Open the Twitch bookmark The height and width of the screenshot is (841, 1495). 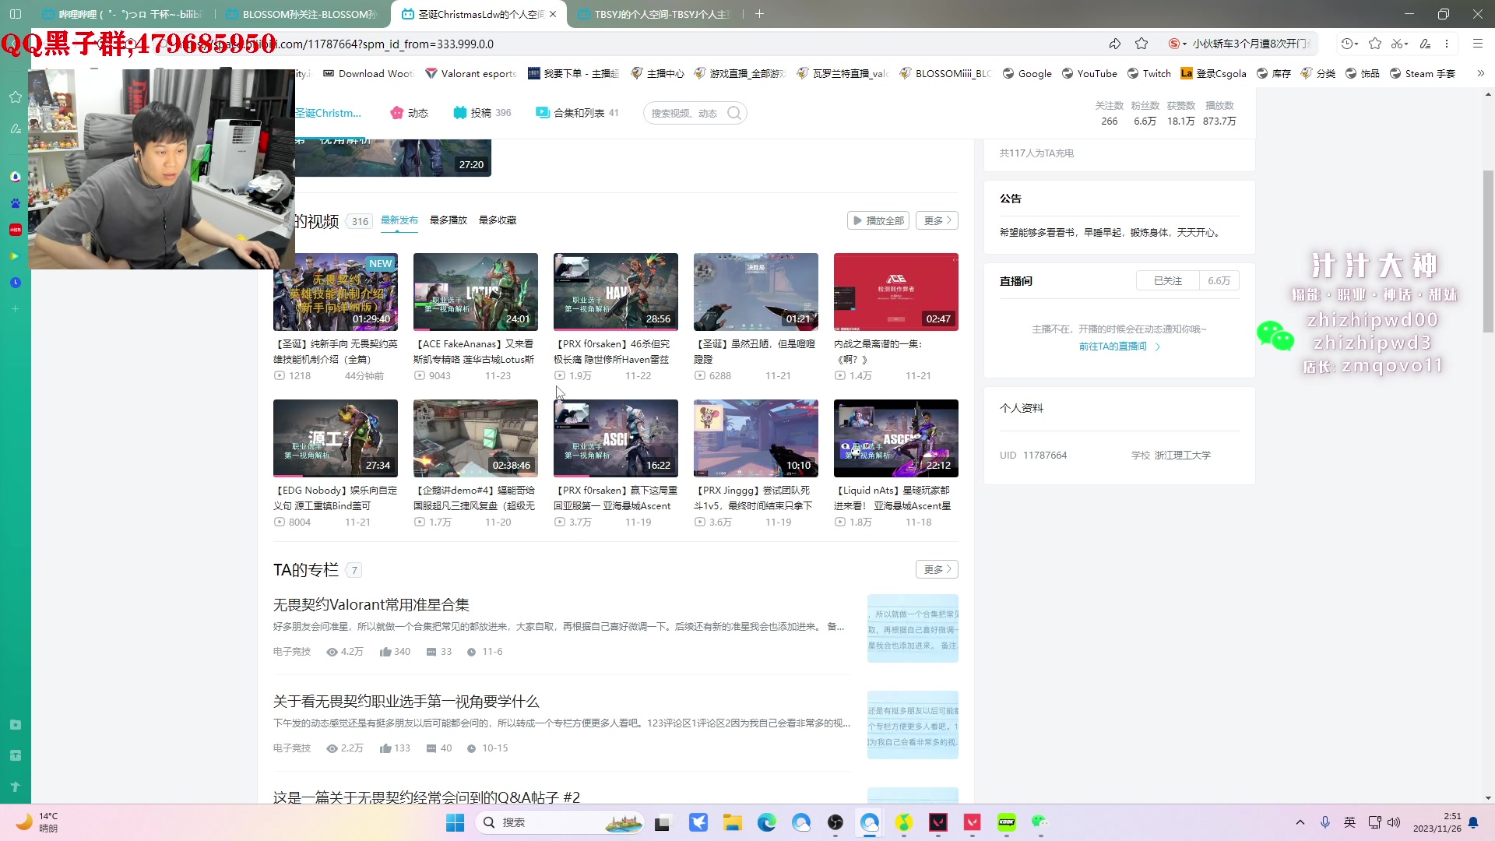tap(1149, 73)
